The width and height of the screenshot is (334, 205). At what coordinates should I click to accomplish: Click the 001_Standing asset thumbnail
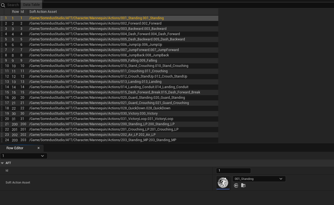tap(223, 183)
